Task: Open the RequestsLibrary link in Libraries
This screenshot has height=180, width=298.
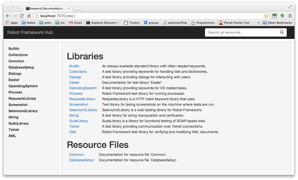Action: tap(82, 99)
